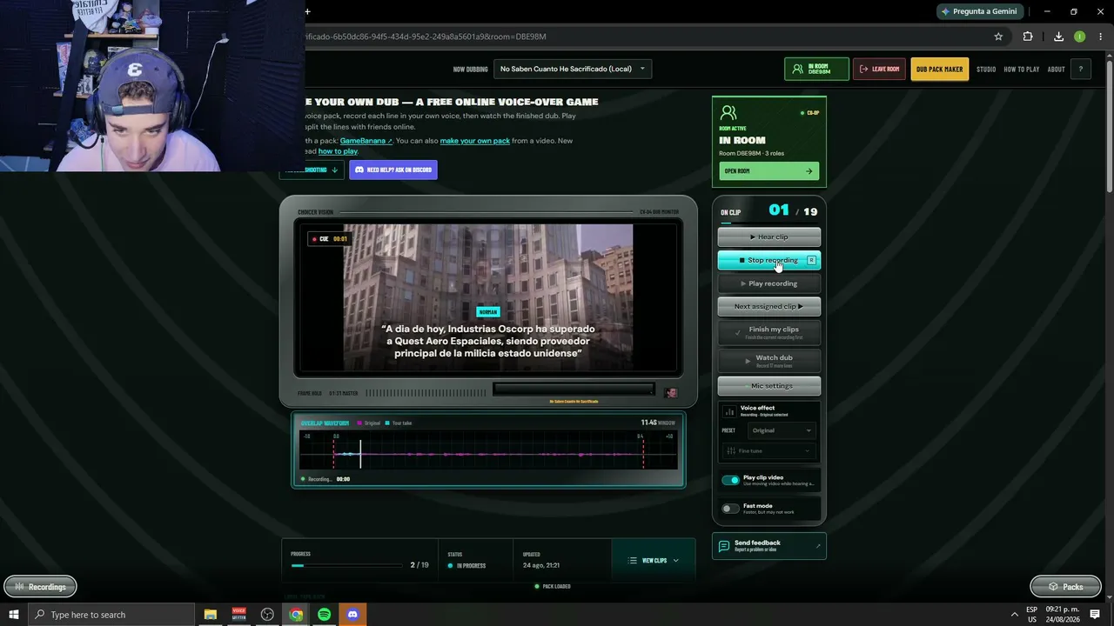The width and height of the screenshot is (1114, 626).
Task: Click Send feedback
Action: point(768,546)
